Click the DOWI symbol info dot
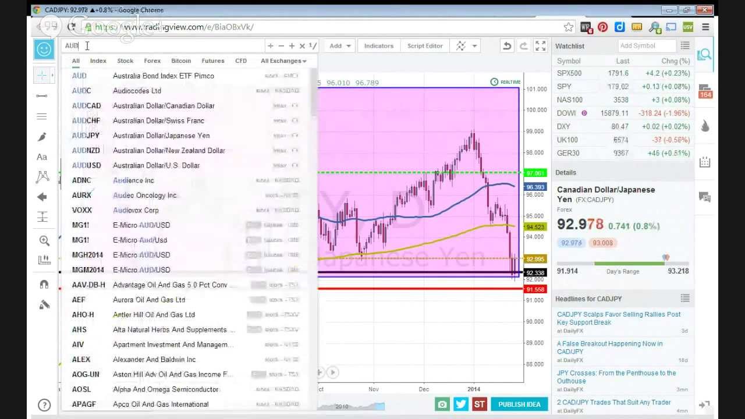The image size is (745, 419). point(584,113)
